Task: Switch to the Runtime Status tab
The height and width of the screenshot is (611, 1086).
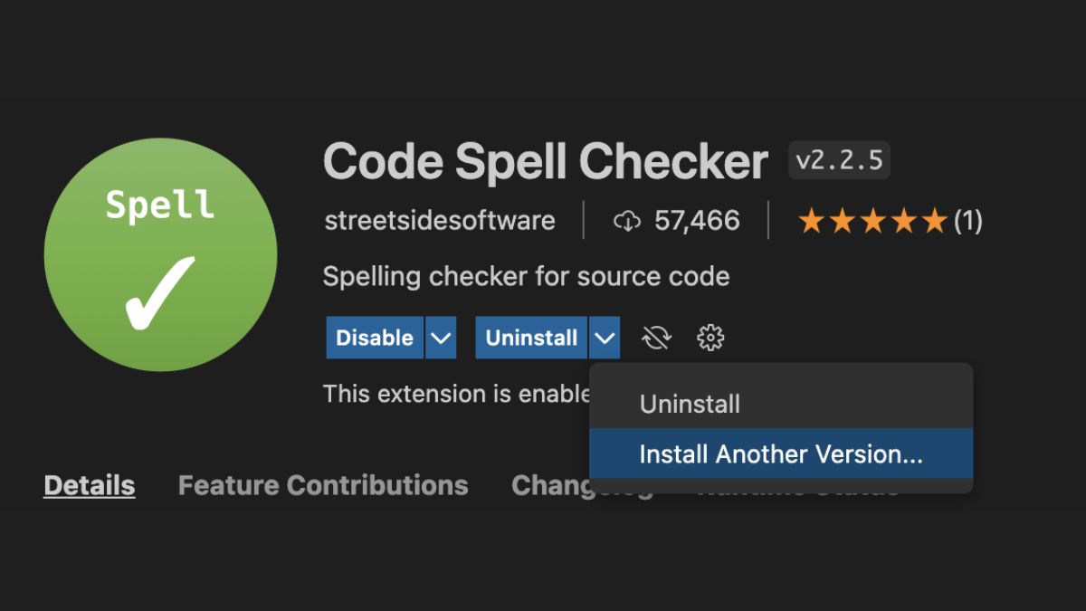Action: coord(797,487)
